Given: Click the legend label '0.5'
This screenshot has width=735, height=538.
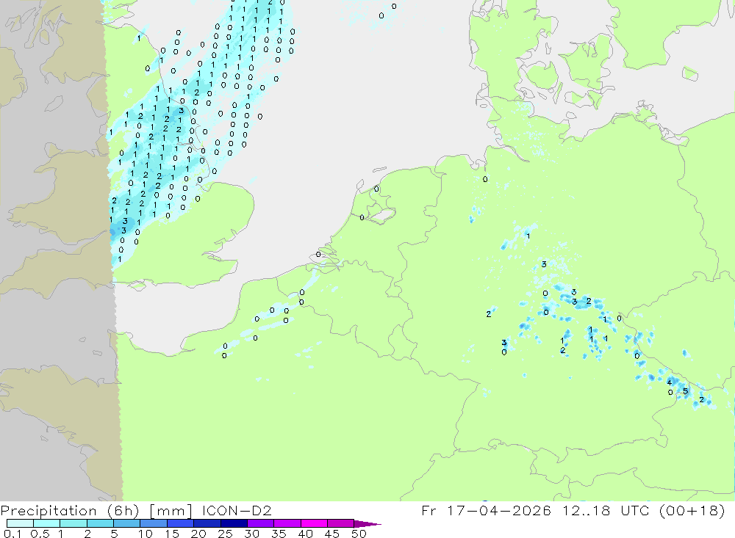Looking at the screenshot, I should pyautogui.click(x=40, y=534).
